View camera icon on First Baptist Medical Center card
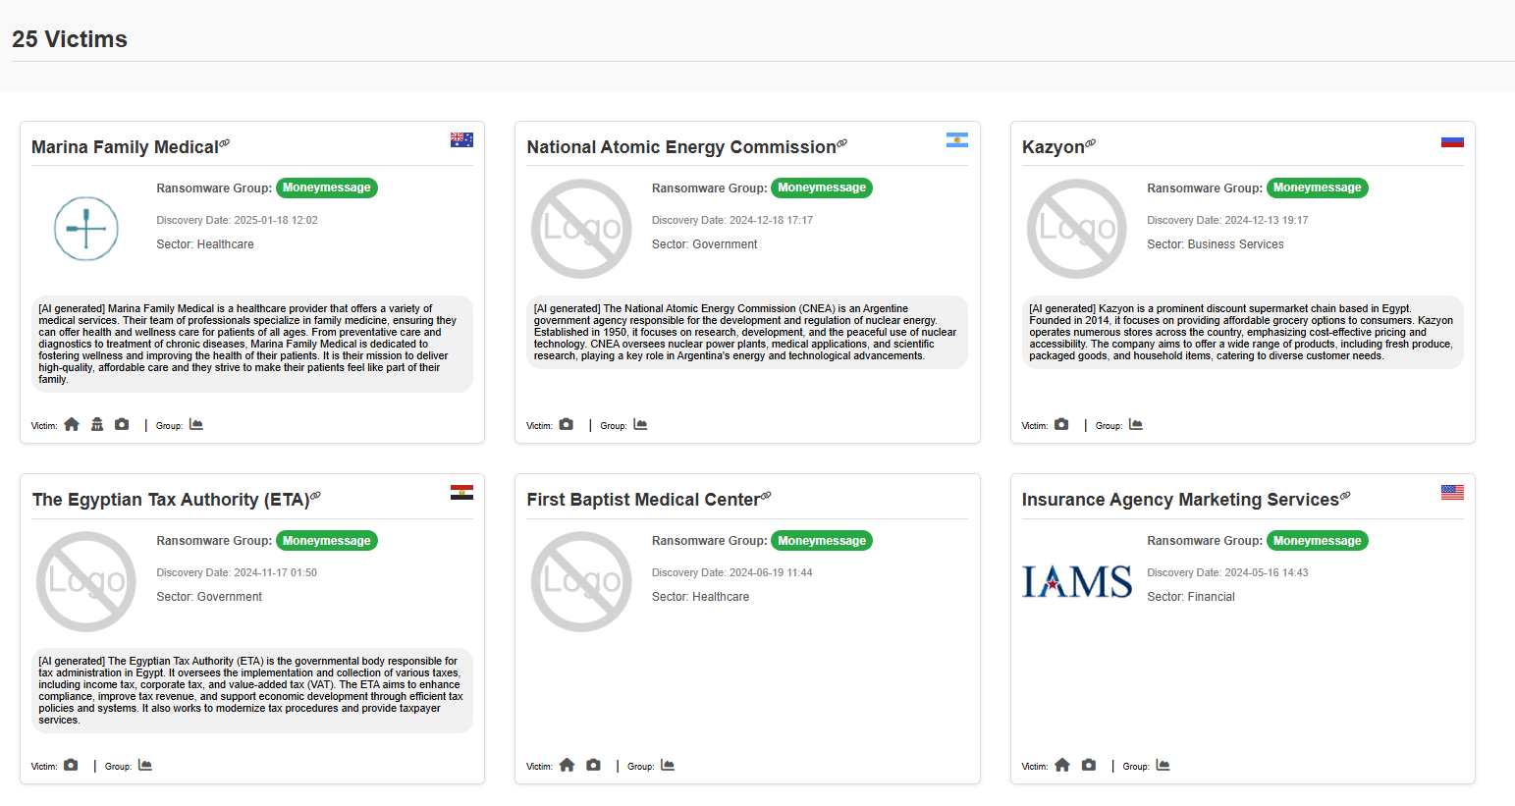This screenshot has height=806, width=1515. [593, 765]
